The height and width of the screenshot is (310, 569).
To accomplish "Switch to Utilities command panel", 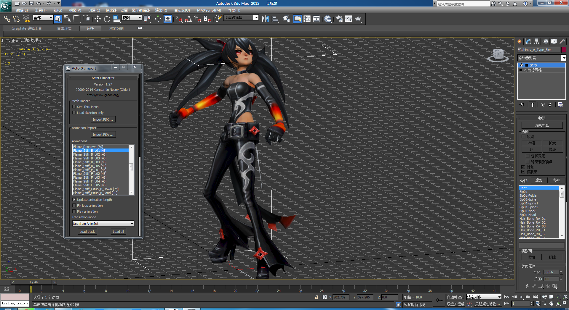I will point(562,41).
